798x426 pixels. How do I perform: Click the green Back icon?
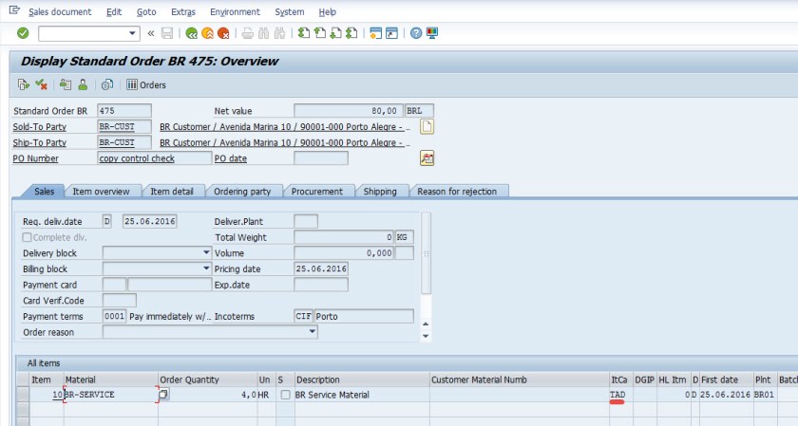(x=191, y=33)
